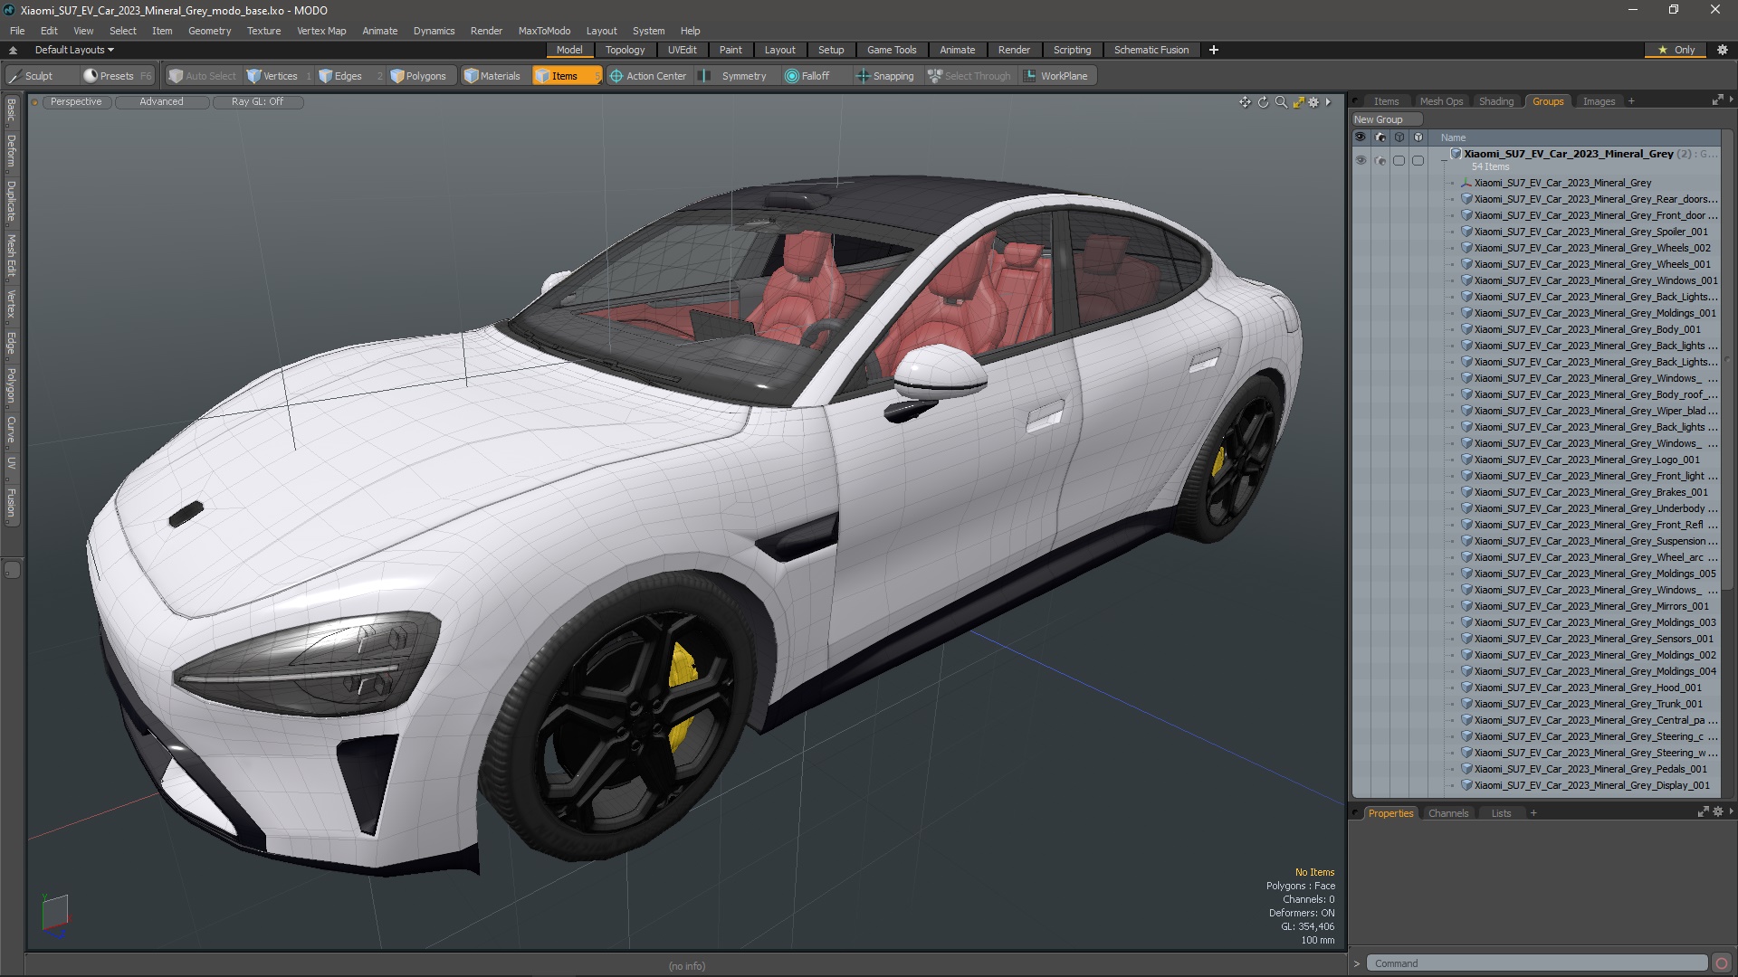Expand Properties panel side arrow menu
Image resolution: width=1738 pixels, height=977 pixels.
[1731, 812]
